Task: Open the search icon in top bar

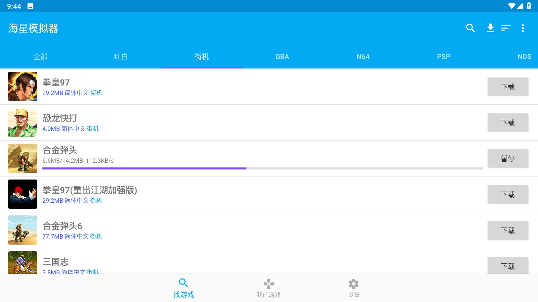Action: [470, 28]
